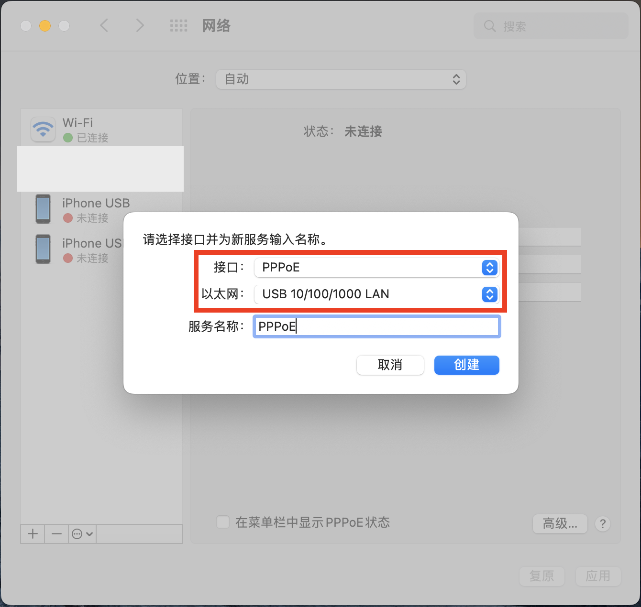Open the 位置 location dropdown
Viewport: 641px width, 607px height.
[x=341, y=79]
